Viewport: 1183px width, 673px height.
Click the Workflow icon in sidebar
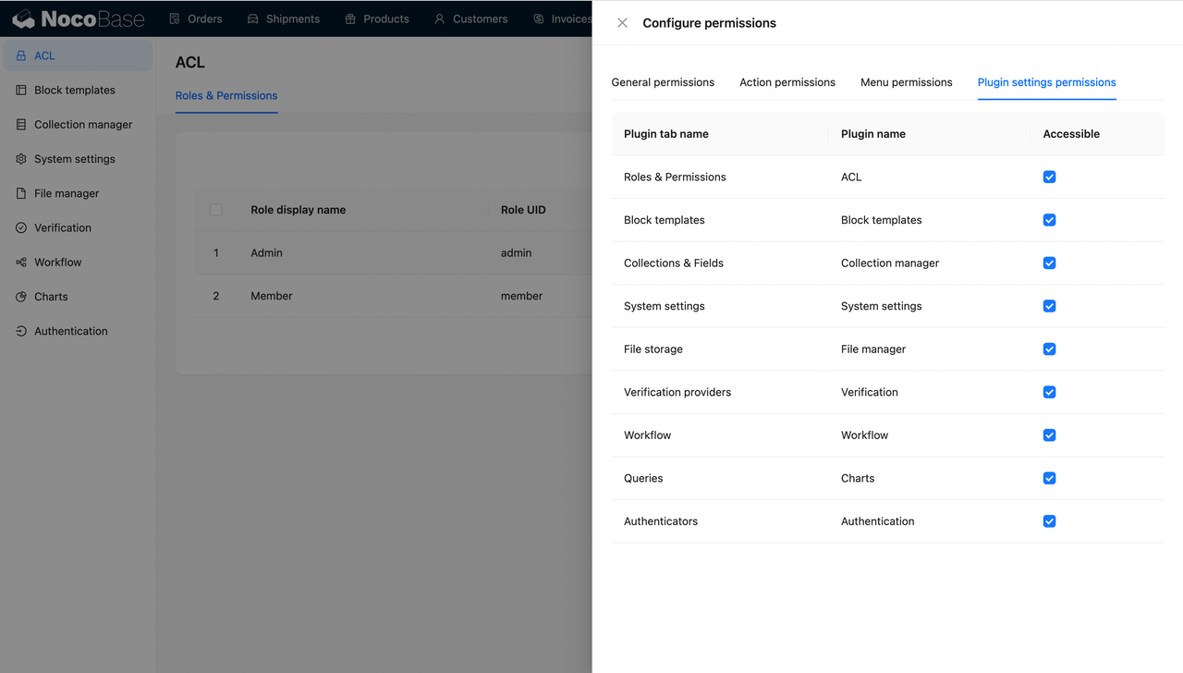tap(21, 263)
